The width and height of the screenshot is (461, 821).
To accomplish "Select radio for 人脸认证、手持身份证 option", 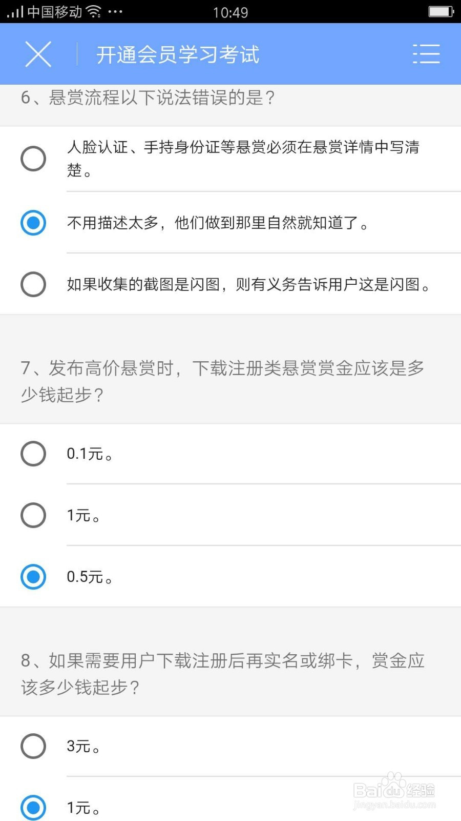I will click(33, 159).
